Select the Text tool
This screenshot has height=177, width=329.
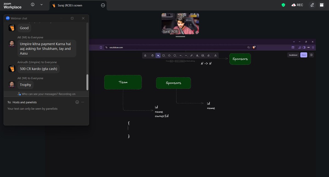click(197, 55)
